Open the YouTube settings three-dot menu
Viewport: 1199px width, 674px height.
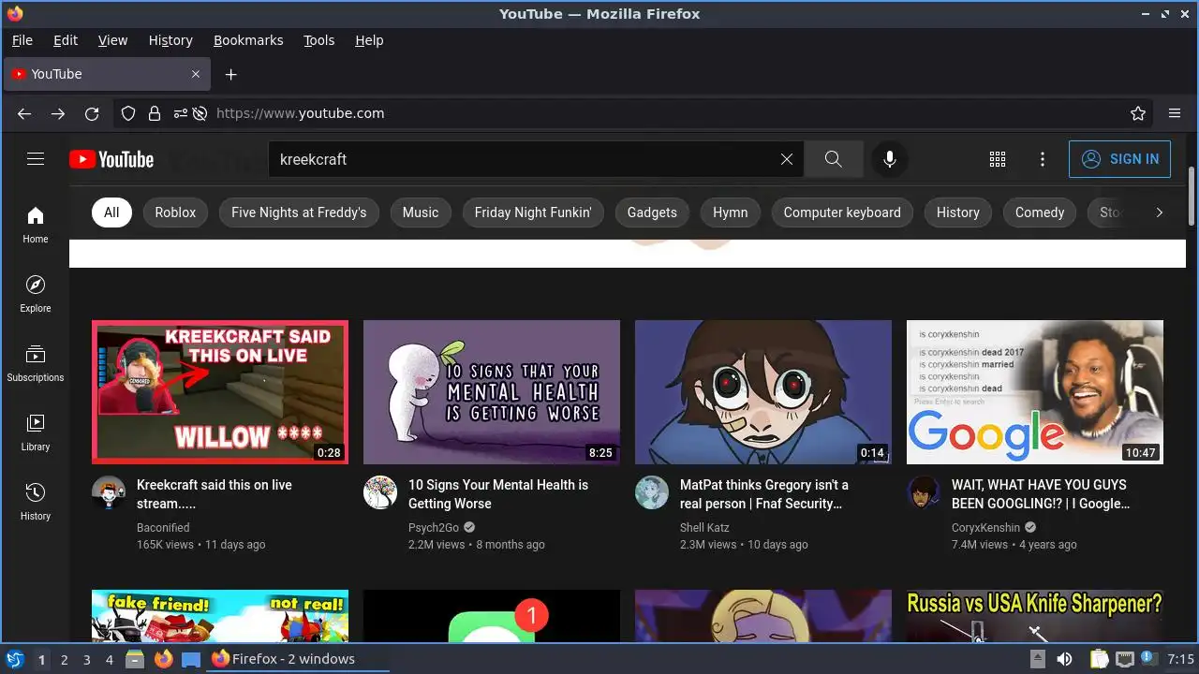point(1043,159)
